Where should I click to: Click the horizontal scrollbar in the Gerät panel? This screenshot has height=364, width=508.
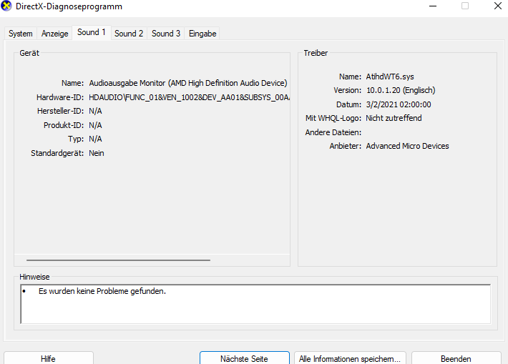[x=118, y=260]
